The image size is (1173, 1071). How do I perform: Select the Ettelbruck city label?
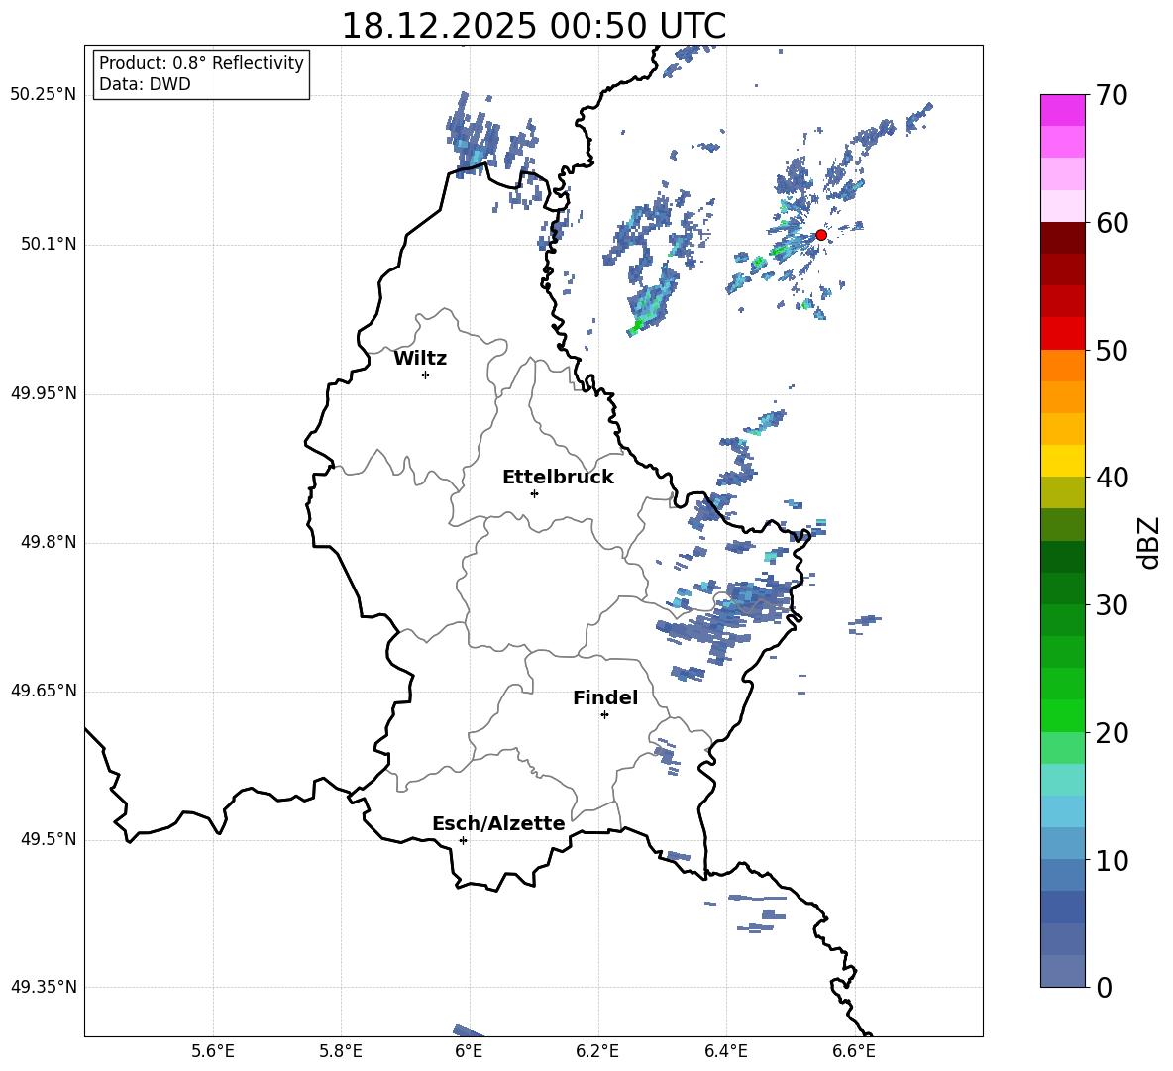[x=558, y=478]
